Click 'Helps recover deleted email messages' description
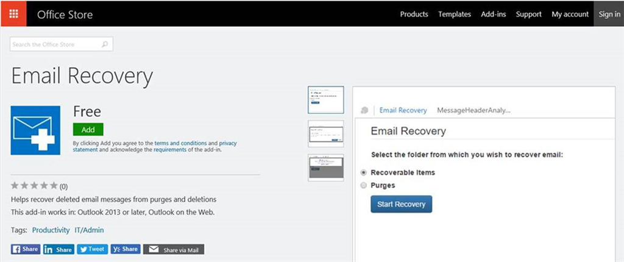 point(113,199)
